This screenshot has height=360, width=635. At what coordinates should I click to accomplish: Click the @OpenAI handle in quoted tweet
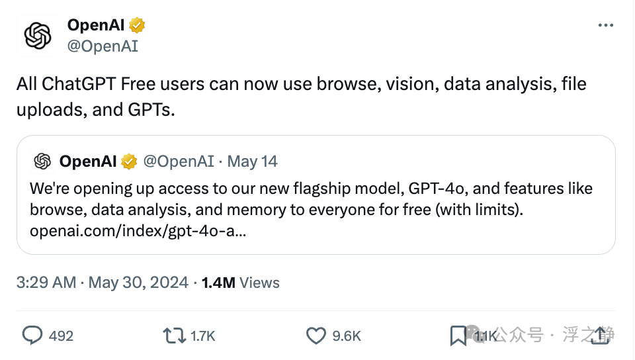pos(178,161)
